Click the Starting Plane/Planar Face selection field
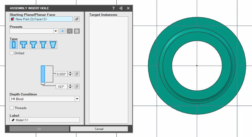The width and height of the screenshot is (252, 137). pos(41,19)
